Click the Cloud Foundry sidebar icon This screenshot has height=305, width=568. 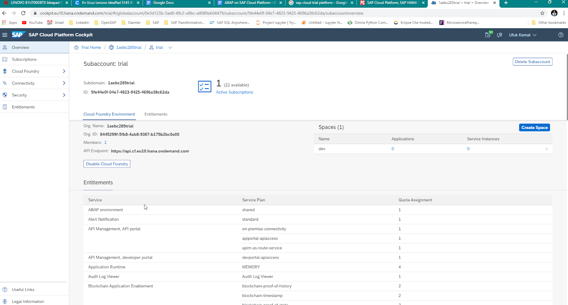pos(5,71)
